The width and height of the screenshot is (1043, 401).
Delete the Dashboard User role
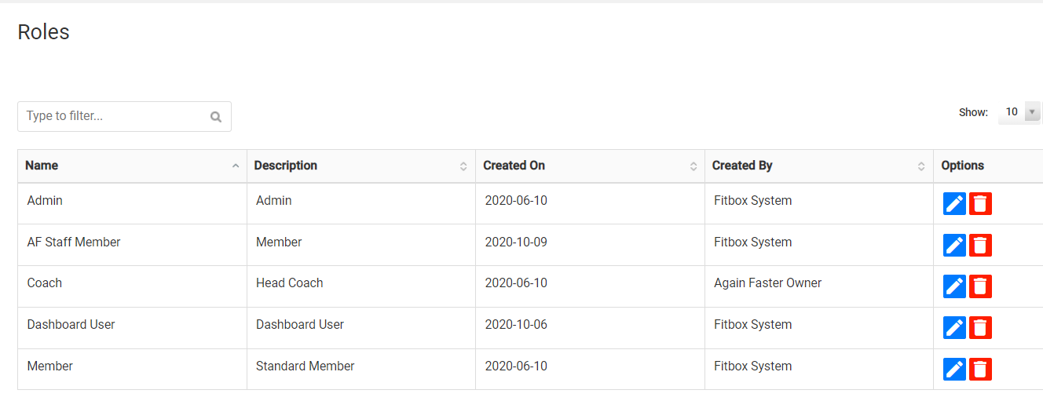(980, 327)
